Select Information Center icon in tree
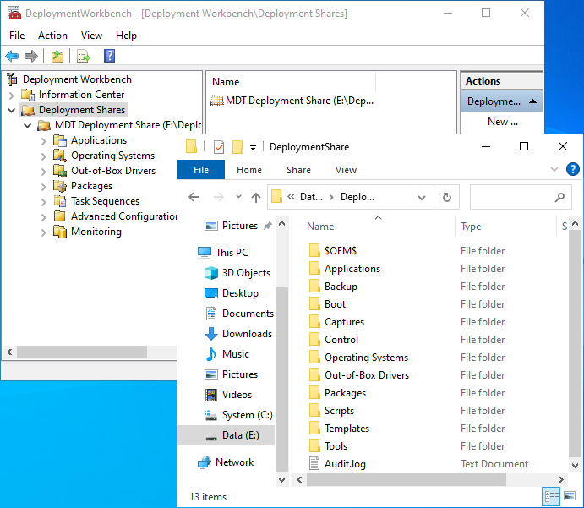 pos(28,95)
